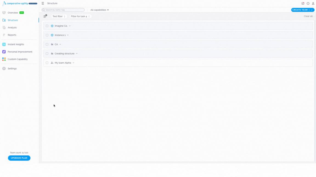Expand the Creating structure folder chevron
The image size is (316, 177).
pos(77,54)
